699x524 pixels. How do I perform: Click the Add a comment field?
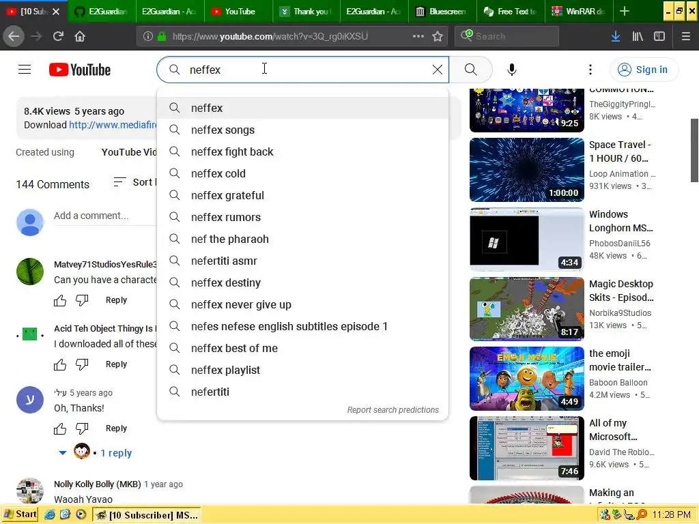[x=104, y=216]
